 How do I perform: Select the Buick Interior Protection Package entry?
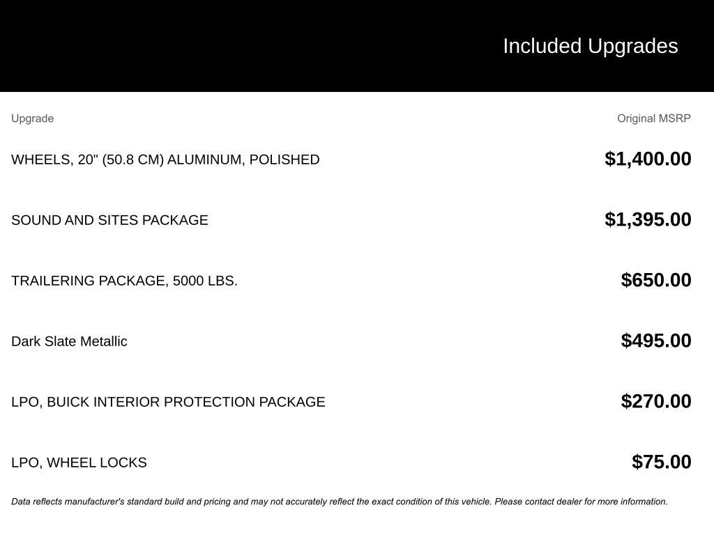tap(168, 402)
